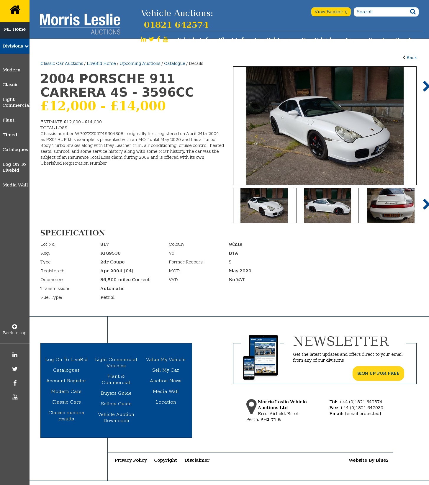Open Account Register footer link
Image resolution: width=429 pixels, height=485 pixels.
pyautogui.click(x=66, y=381)
